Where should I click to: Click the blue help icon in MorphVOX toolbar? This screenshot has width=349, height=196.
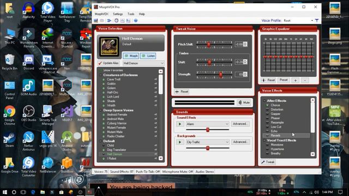coord(136,21)
